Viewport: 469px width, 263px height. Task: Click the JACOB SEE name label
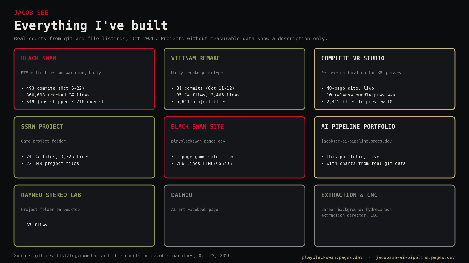[31, 13]
